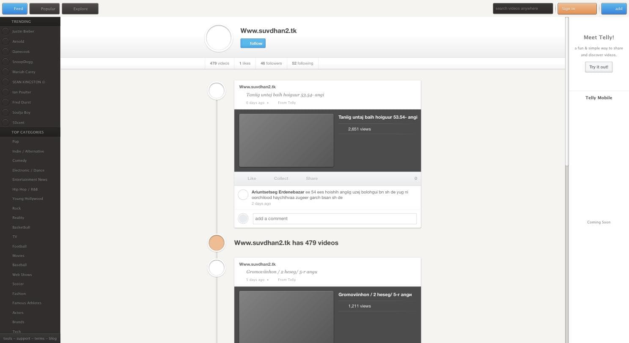Click the search videos anywhere field
The height and width of the screenshot is (343, 629).
click(523, 8)
